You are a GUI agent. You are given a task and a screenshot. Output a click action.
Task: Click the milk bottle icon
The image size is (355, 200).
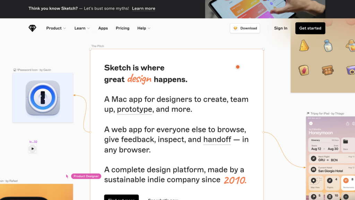pyautogui.click(x=328, y=45)
